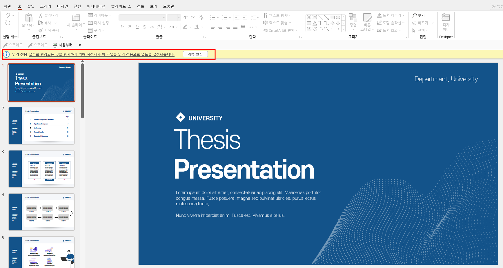Open Text Direction (텍스트 방향) dropdown

277,15
